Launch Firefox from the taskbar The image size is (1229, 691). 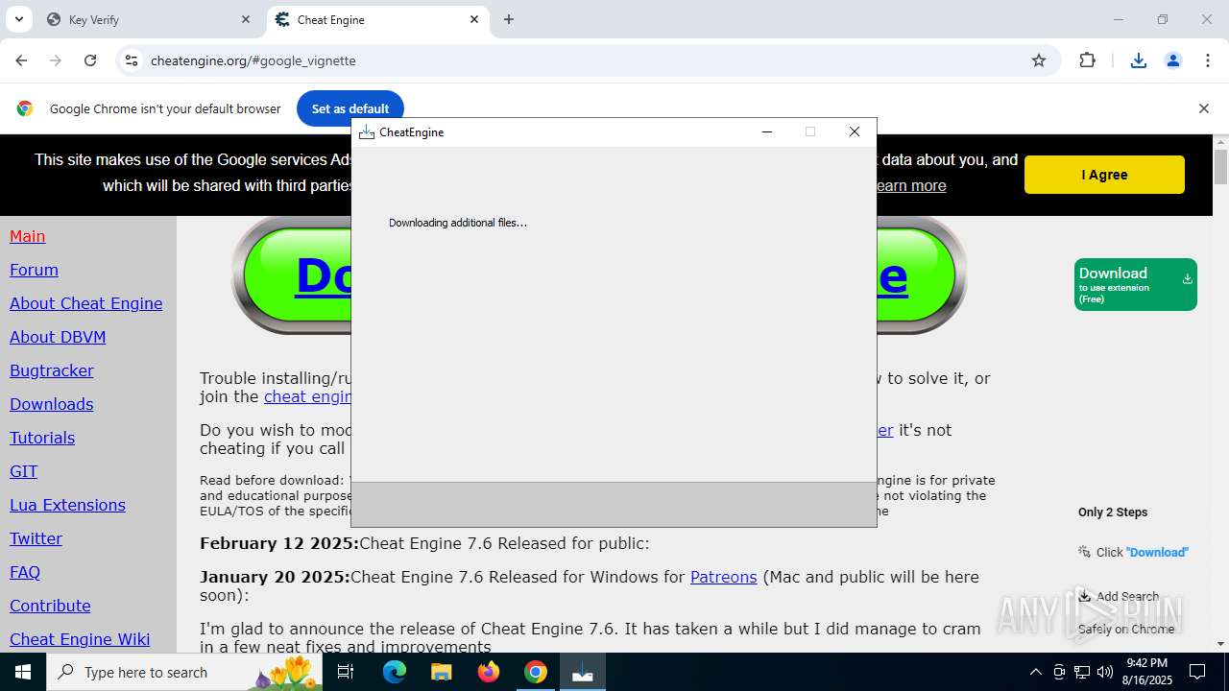coord(489,672)
